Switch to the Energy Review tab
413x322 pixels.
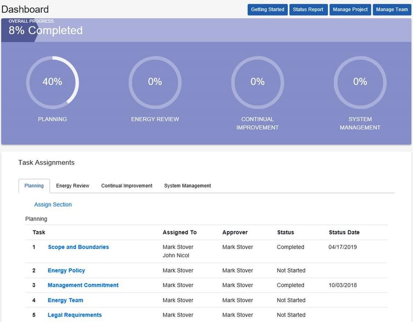point(73,186)
